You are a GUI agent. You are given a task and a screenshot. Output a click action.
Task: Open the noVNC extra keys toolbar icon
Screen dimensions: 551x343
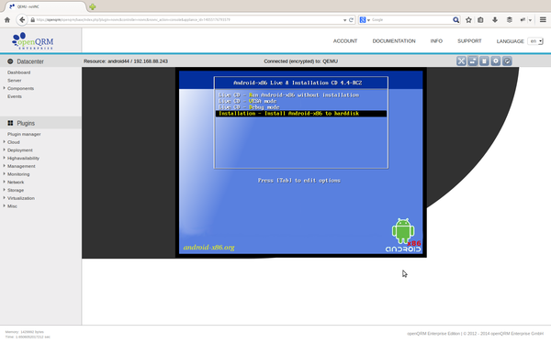(x=473, y=61)
